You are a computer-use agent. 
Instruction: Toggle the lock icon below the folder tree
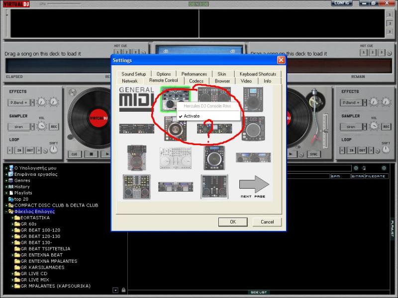[123, 290]
